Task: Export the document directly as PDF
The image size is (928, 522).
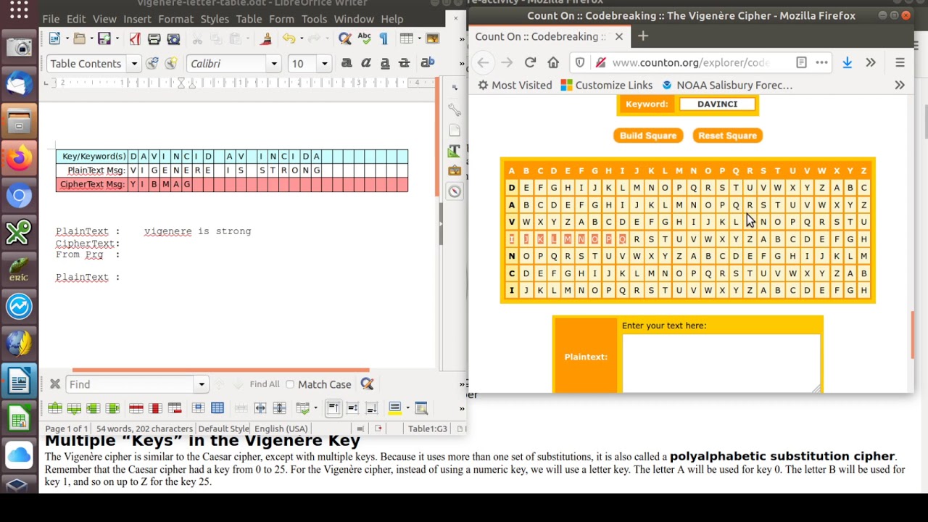Action: (x=134, y=38)
